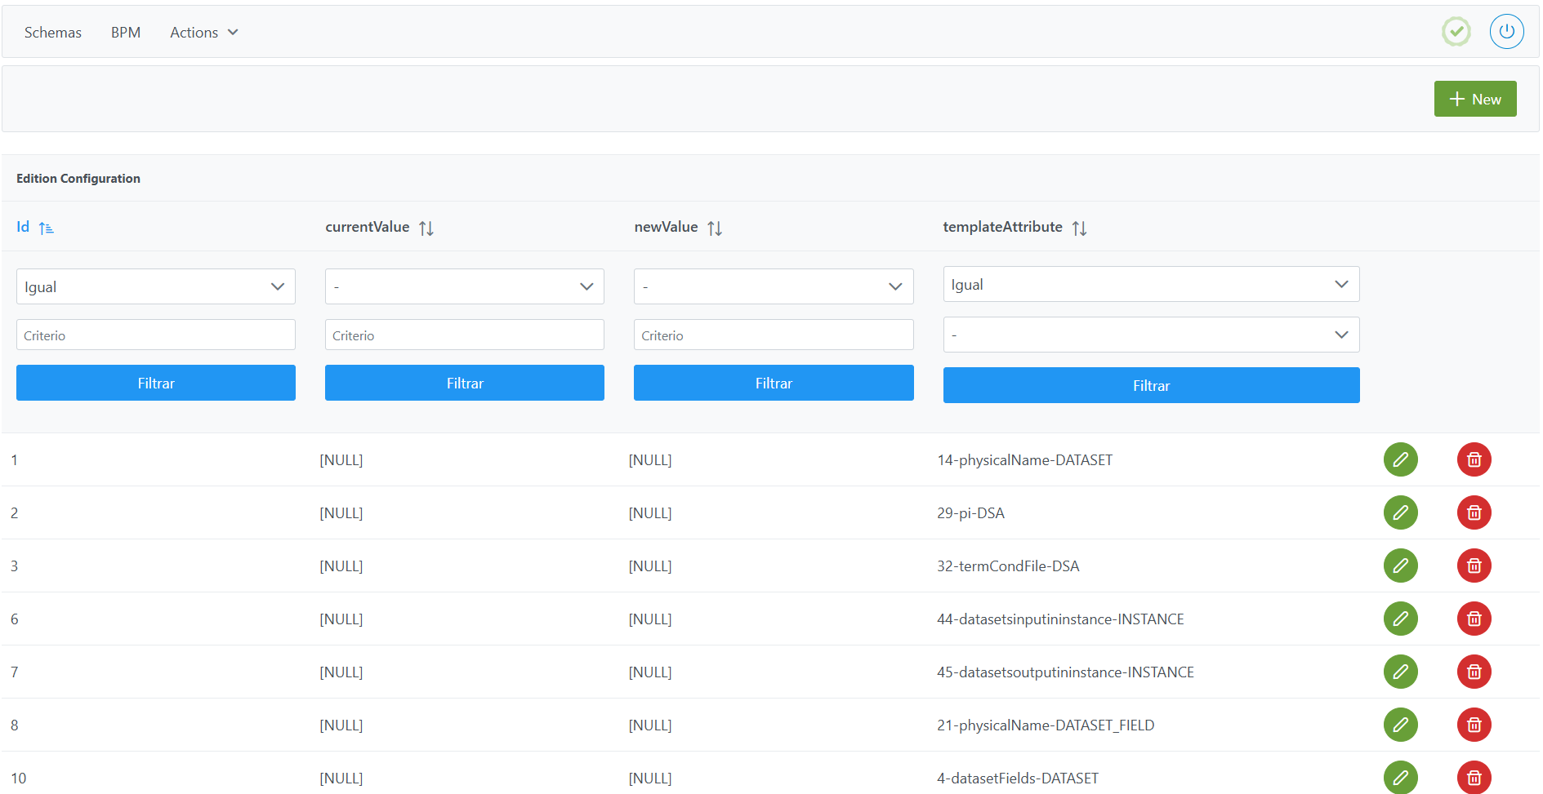Edit the 32-termCondFile-DSA row
Screen dimensions: 1543x794
pos(1400,566)
